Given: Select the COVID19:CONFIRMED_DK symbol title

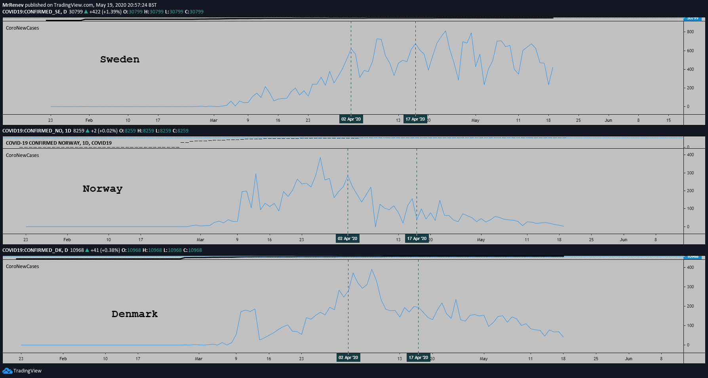Looking at the screenshot, I should 32,250.
